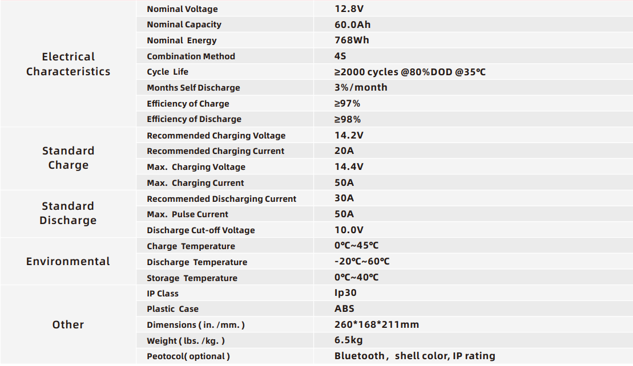Select the 768Wh nominal energy value

(352, 40)
